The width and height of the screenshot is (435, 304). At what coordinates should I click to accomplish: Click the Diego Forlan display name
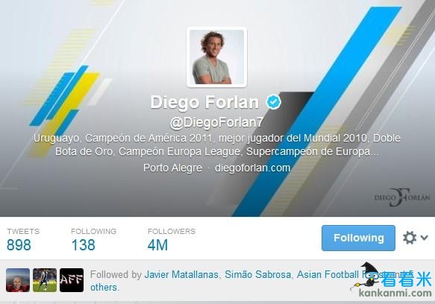coord(204,102)
